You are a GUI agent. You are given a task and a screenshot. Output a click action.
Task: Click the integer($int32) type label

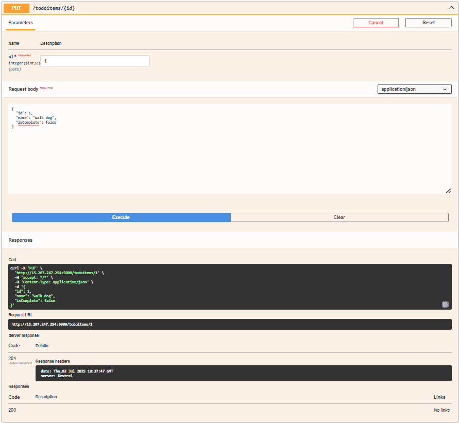coord(24,63)
